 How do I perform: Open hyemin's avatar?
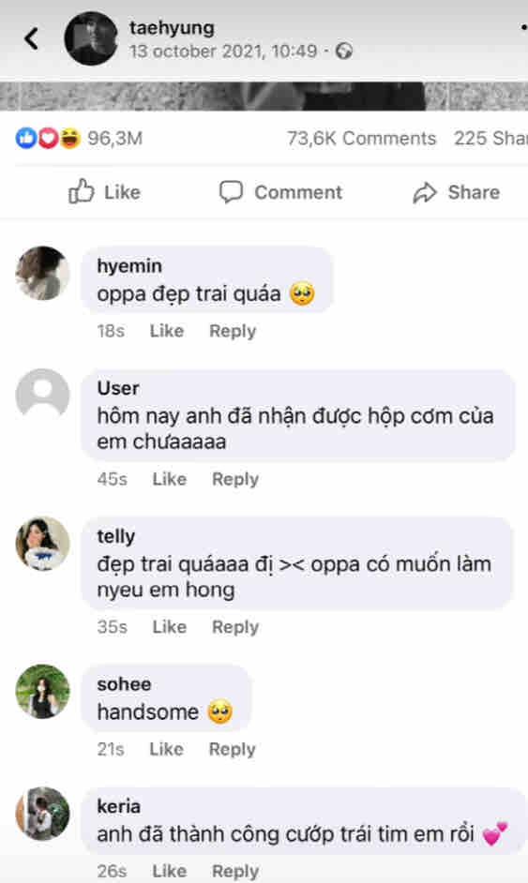click(42, 273)
